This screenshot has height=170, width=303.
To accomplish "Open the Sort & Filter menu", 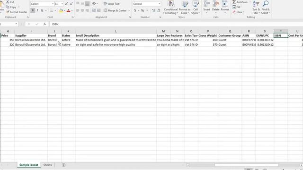I will coord(256,8).
